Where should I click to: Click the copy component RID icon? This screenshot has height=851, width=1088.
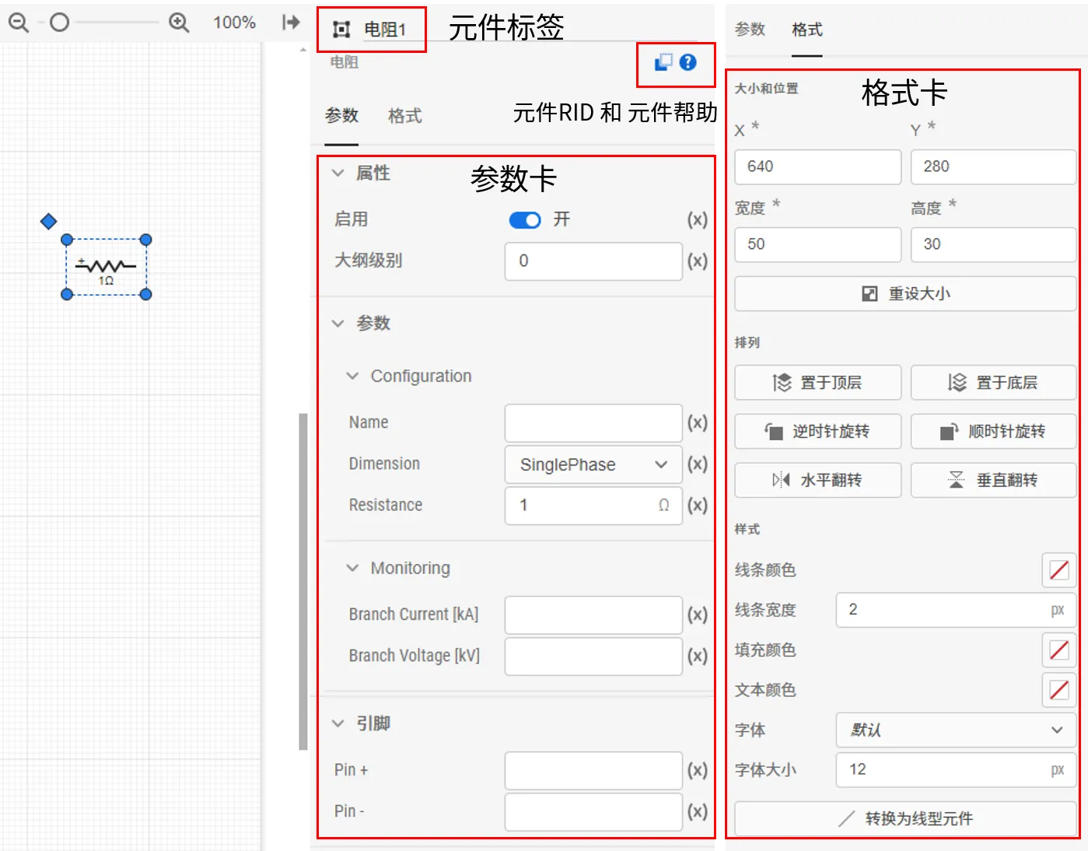663,62
